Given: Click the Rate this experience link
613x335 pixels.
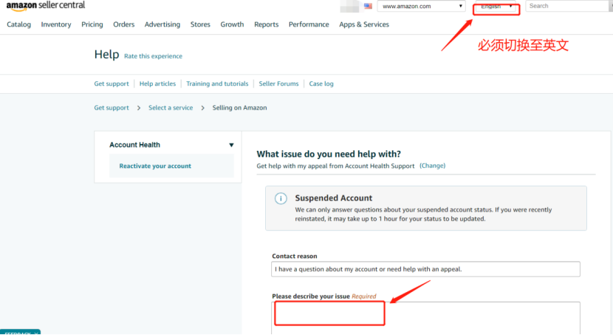Looking at the screenshot, I should pos(154,56).
